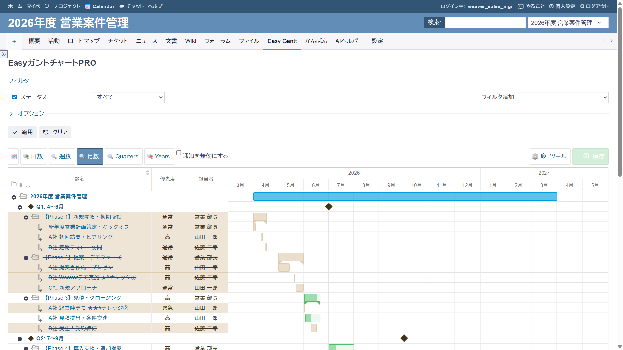Open the Easy Gantt tab
The image size is (623, 350).
point(282,41)
